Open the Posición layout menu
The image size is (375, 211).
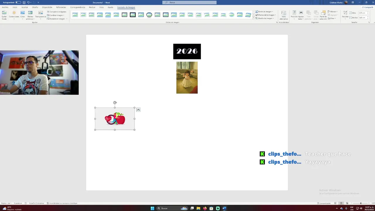coord(294,15)
